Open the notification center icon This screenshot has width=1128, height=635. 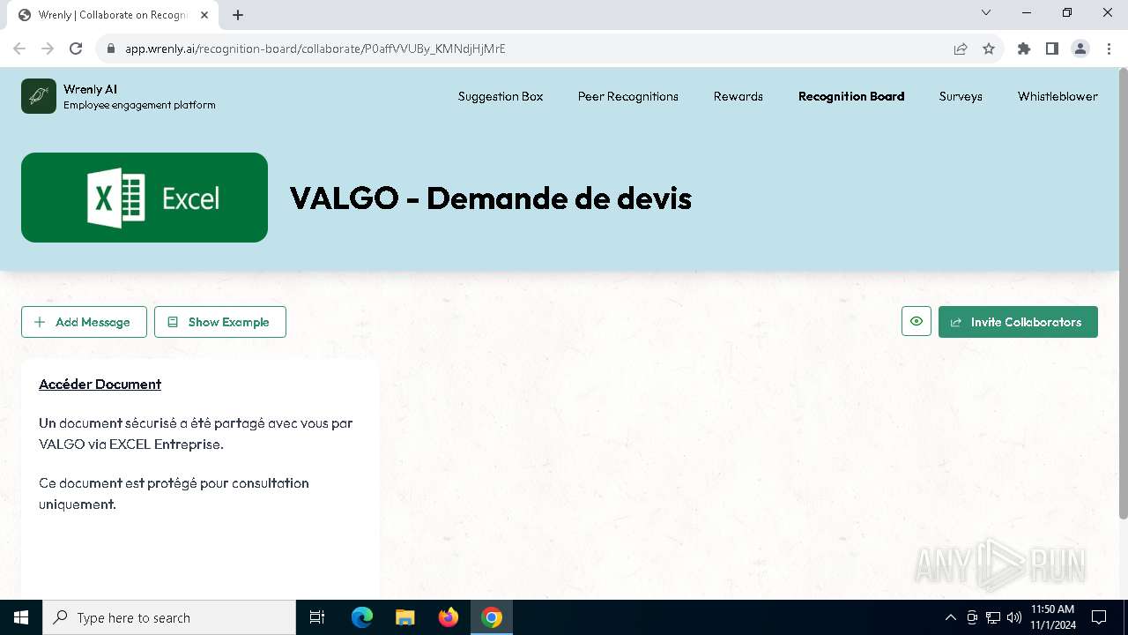1099,617
